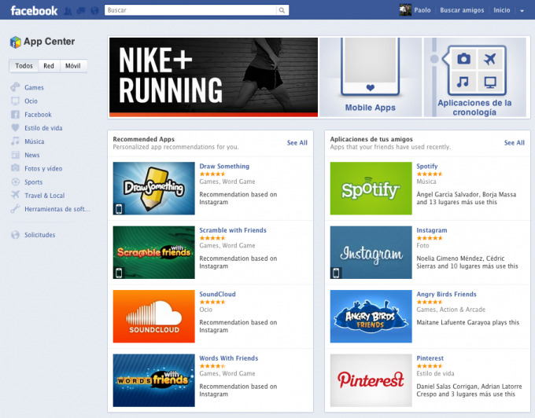Open the Travel & Local airplane icon
Screen dimensions: 535x418
15,196
